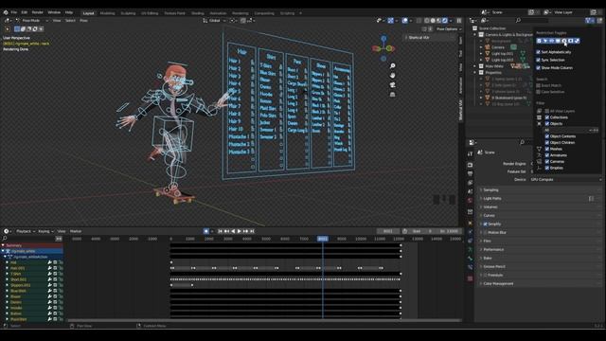606x341 pixels.
Task: Click the zoom magnifier icon in the viewport
Action: tap(392, 66)
